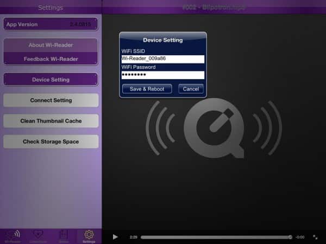Click the elapsed time label beside play button

click(x=134, y=237)
